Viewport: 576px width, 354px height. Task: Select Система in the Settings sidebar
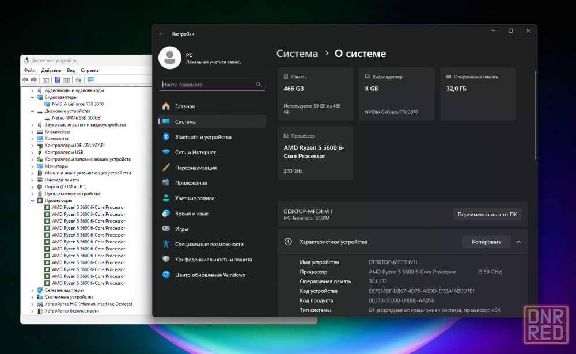point(212,121)
